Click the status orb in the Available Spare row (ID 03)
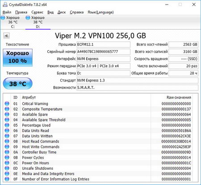Image resolution: width=201 pixels, height=185 pixels. (7, 114)
